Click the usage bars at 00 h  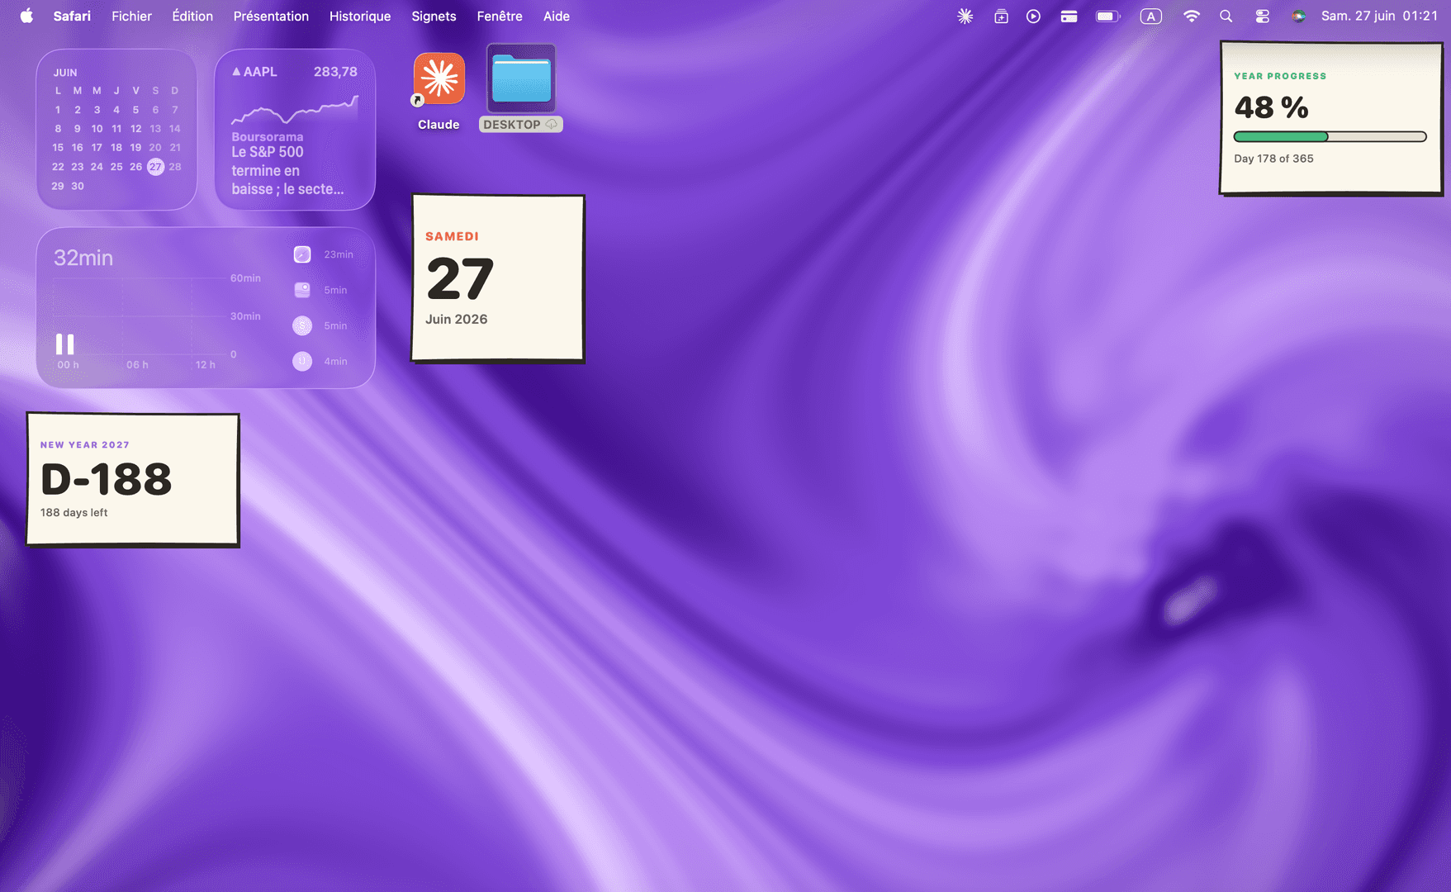coord(65,344)
